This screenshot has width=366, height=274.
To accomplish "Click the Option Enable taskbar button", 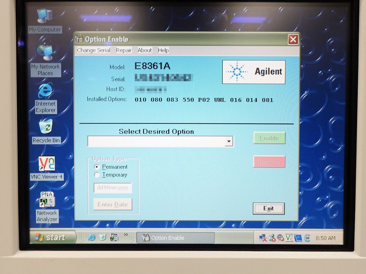I will [x=176, y=238].
